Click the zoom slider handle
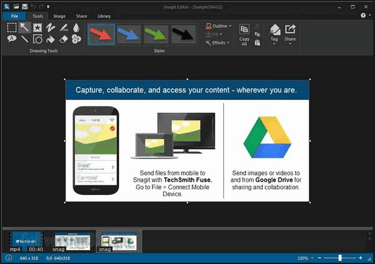This screenshot has height=264, width=375. [x=340, y=258]
